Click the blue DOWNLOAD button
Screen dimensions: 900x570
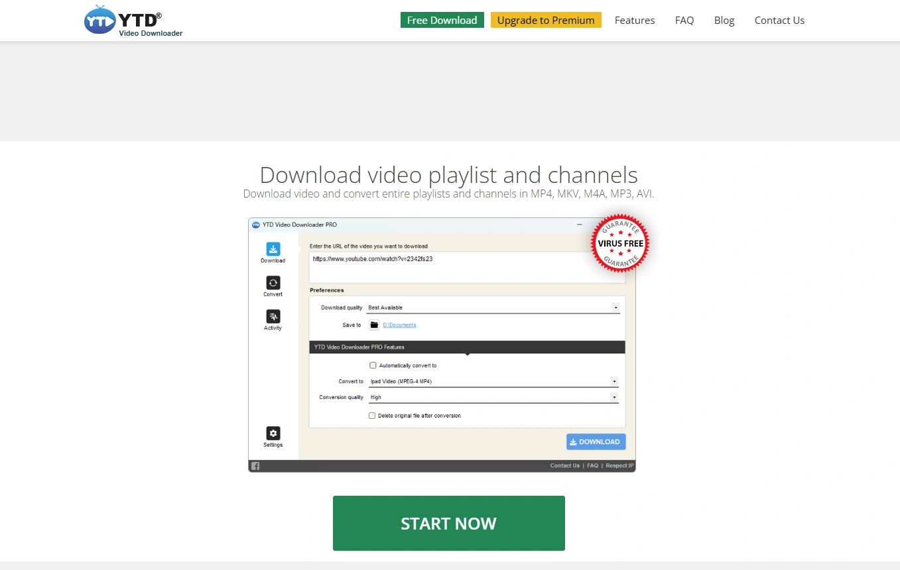(596, 442)
